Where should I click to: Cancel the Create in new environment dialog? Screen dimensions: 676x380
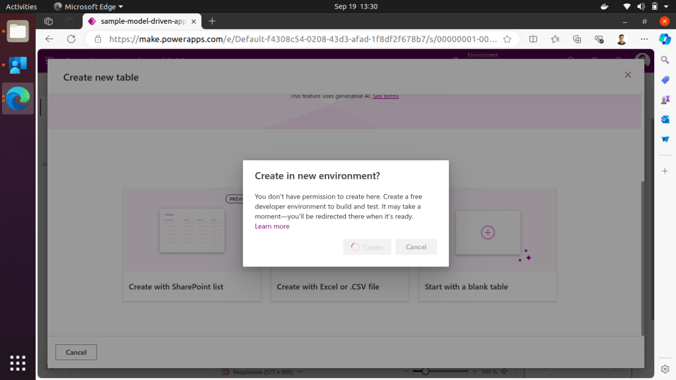[416, 247]
